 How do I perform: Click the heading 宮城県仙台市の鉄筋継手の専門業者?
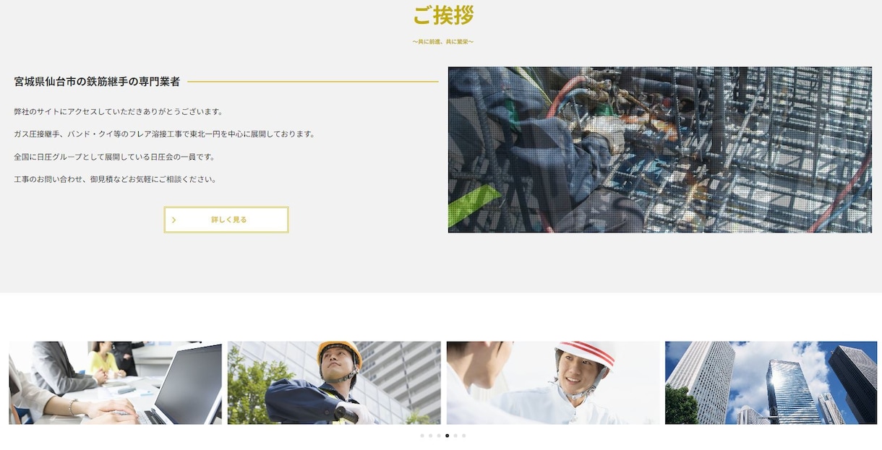(x=97, y=82)
